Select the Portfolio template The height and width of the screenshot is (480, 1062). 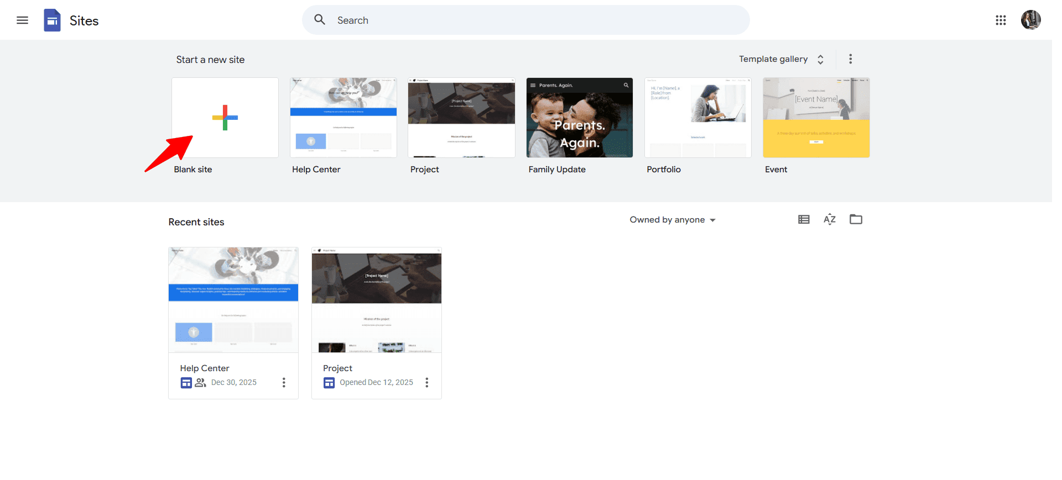pos(698,118)
